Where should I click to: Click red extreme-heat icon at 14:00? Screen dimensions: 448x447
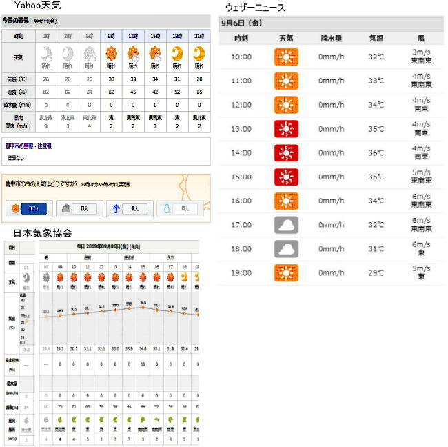(286, 153)
